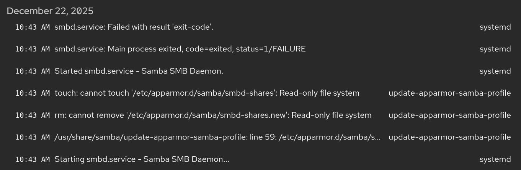Viewport: 521px width, 170px height.
Task: Select the "Started smbd.service" log message
Action: pos(139,71)
